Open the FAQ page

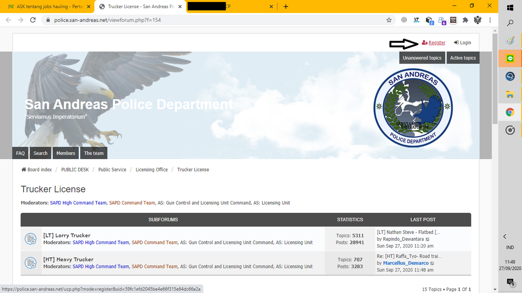tap(20, 153)
